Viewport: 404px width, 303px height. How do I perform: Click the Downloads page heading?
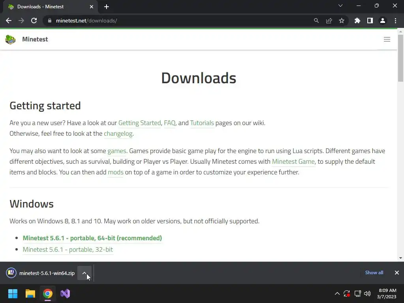pyautogui.click(x=199, y=78)
